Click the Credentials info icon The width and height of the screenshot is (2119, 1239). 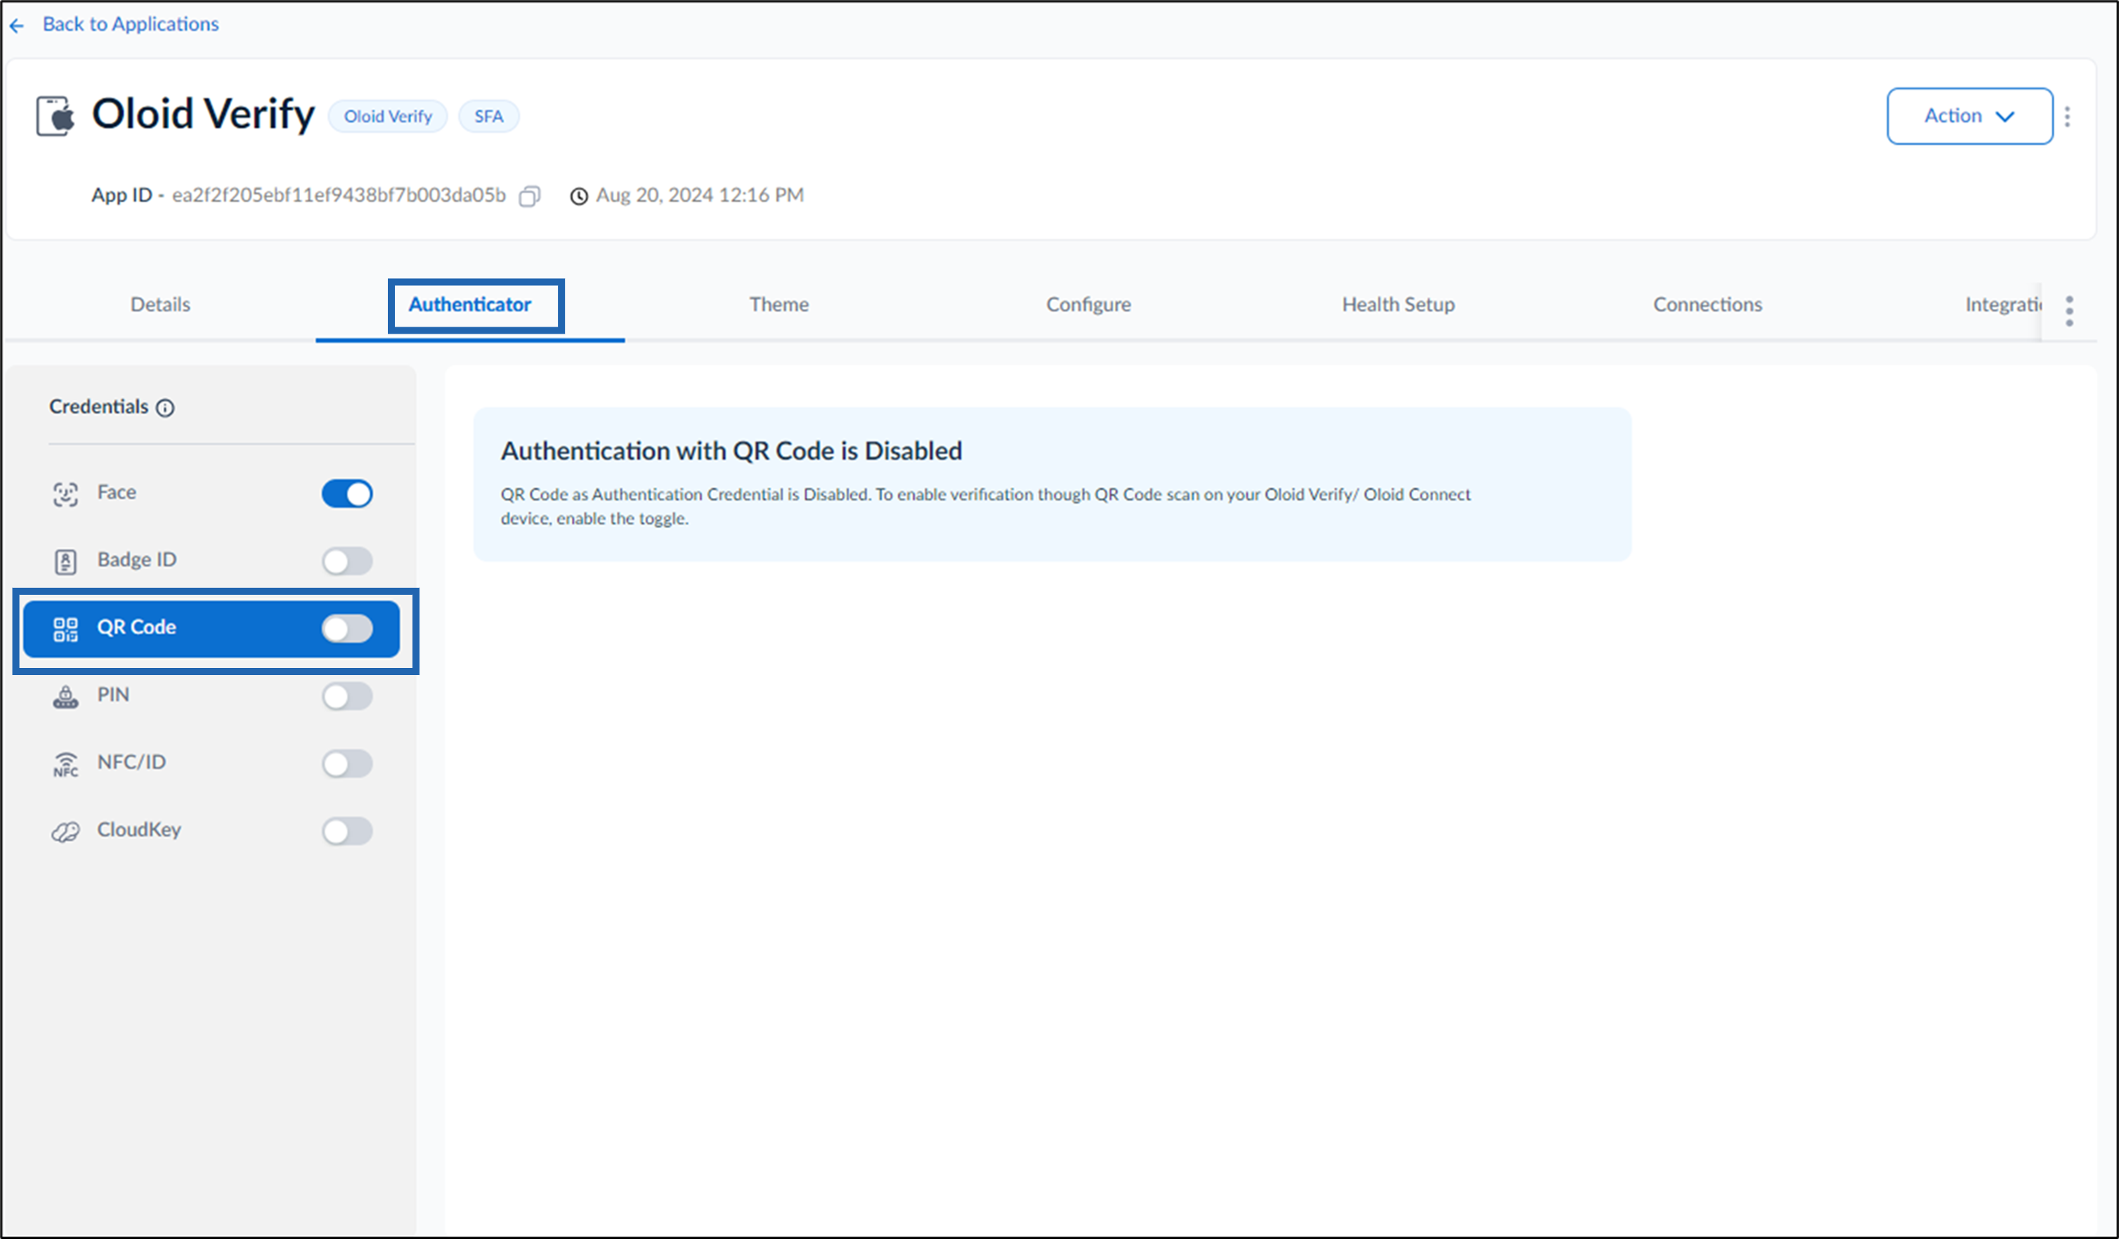166,407
